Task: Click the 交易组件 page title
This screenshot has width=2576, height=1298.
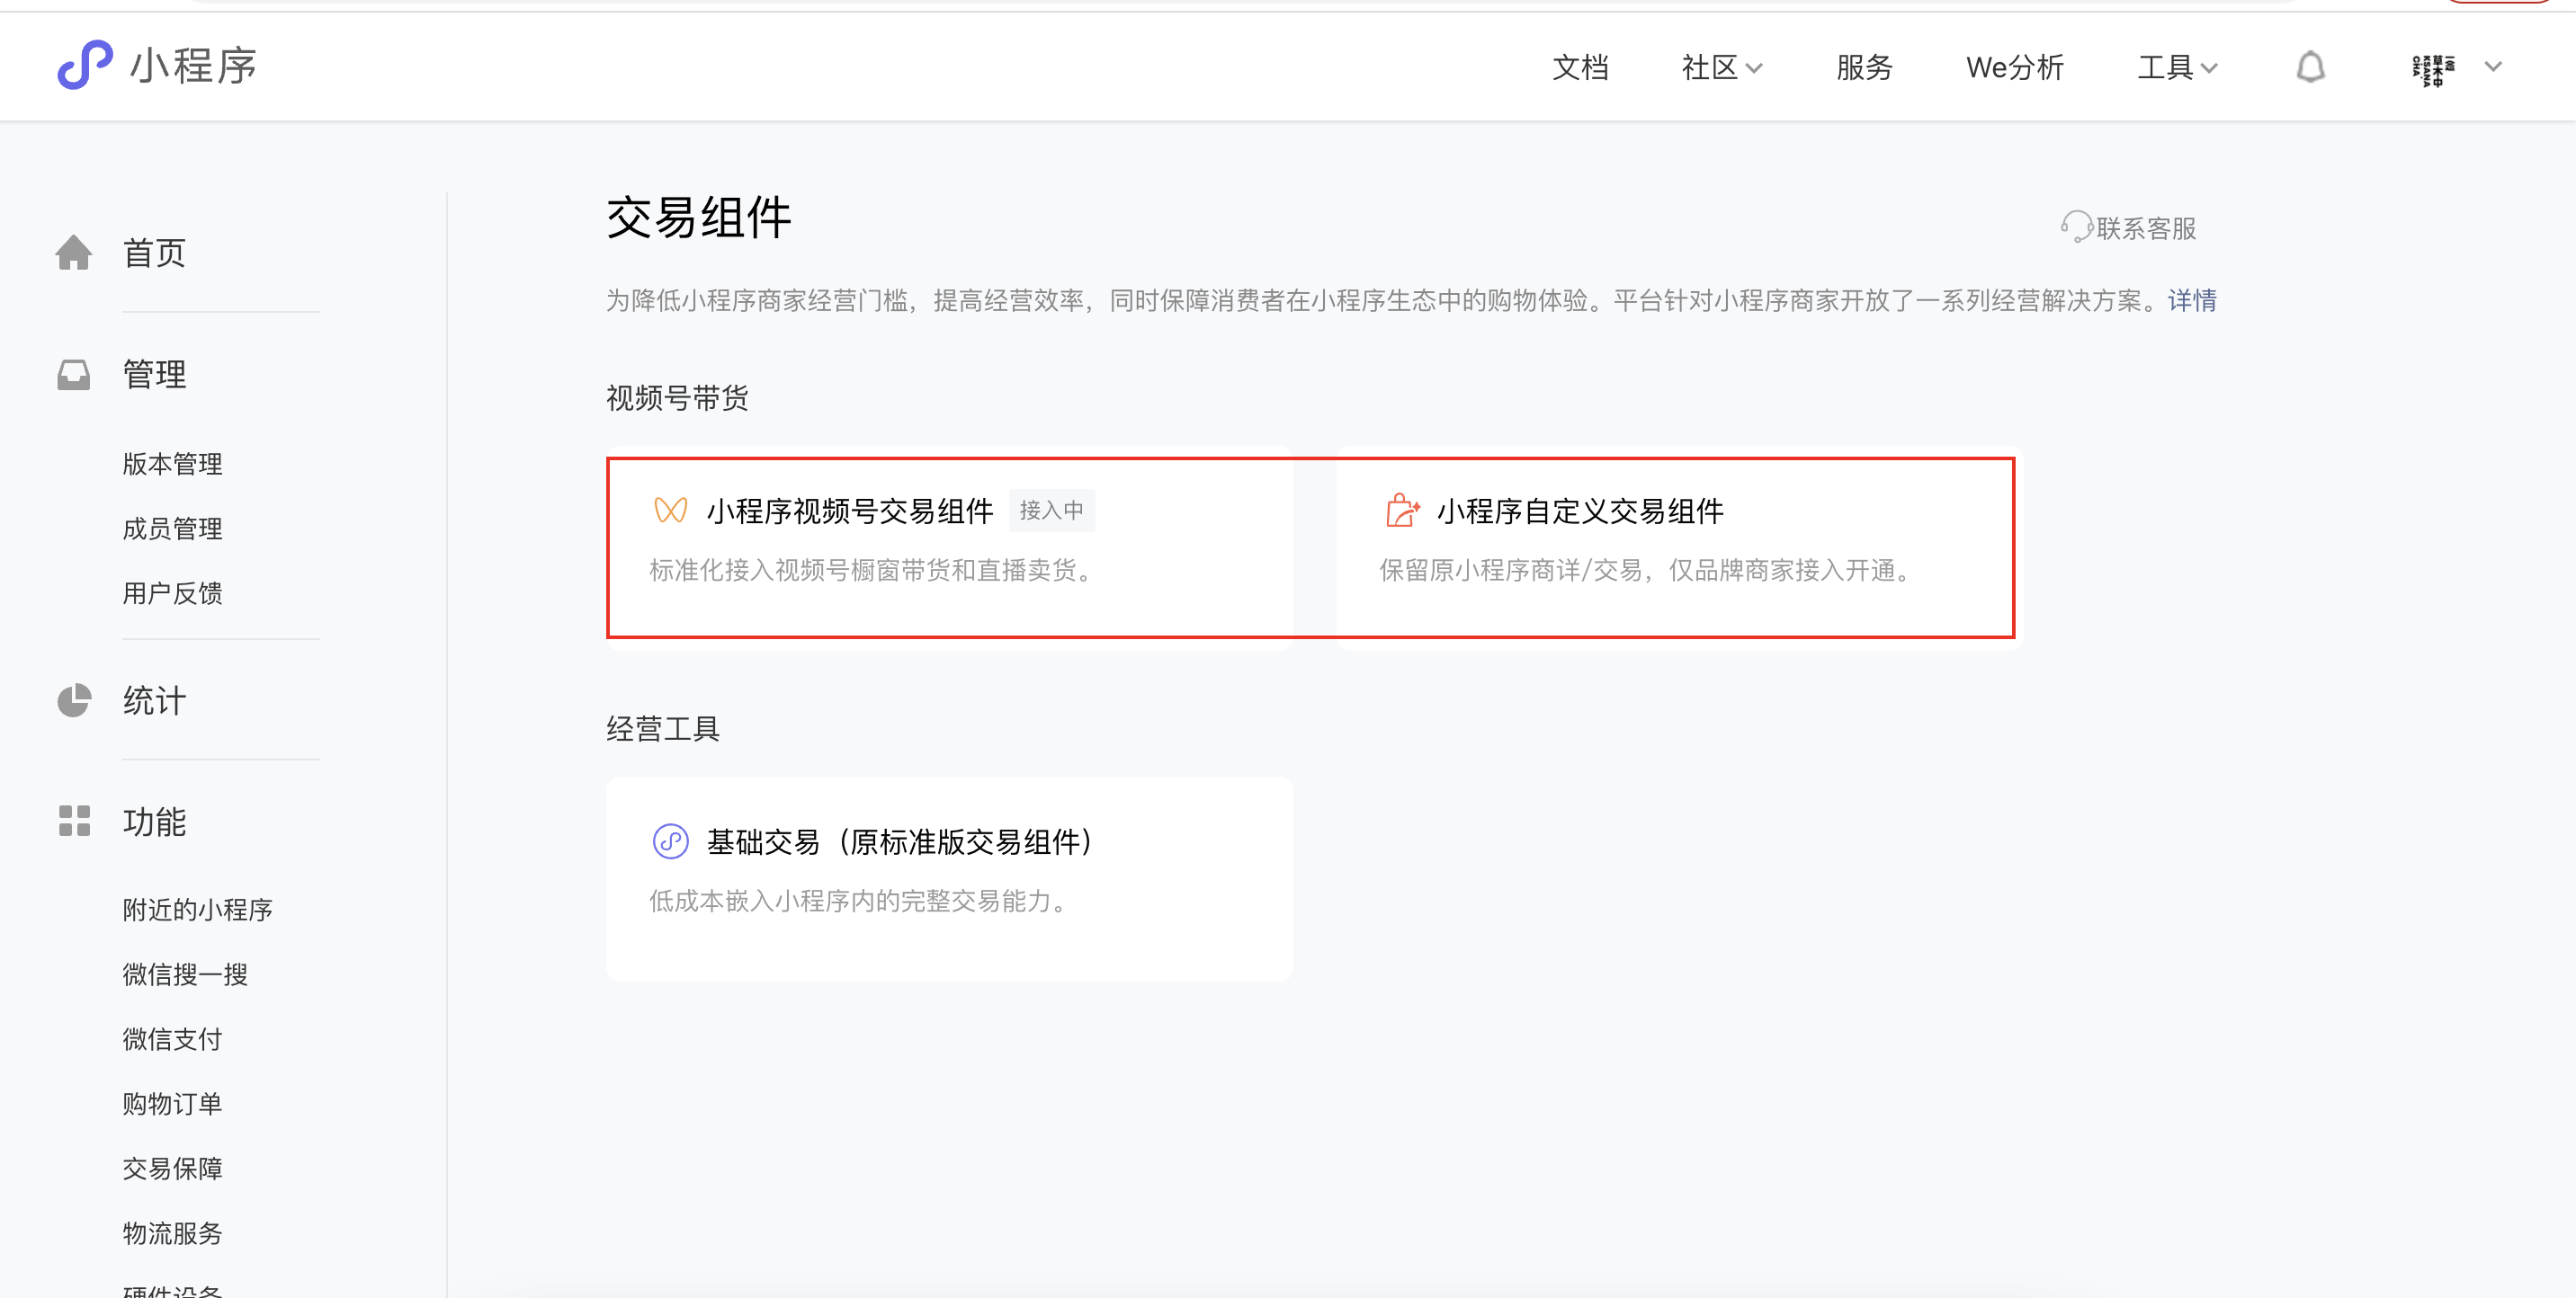Action: 699,218
